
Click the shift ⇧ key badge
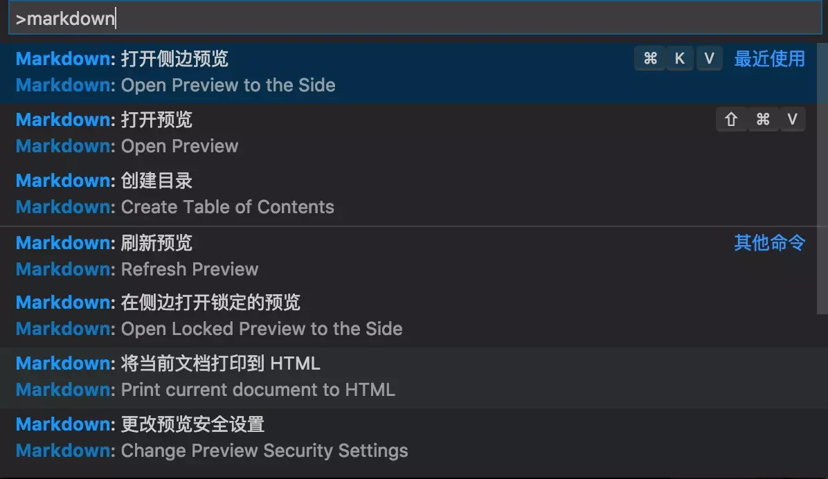pyautogui.click(x=731, y=120)
